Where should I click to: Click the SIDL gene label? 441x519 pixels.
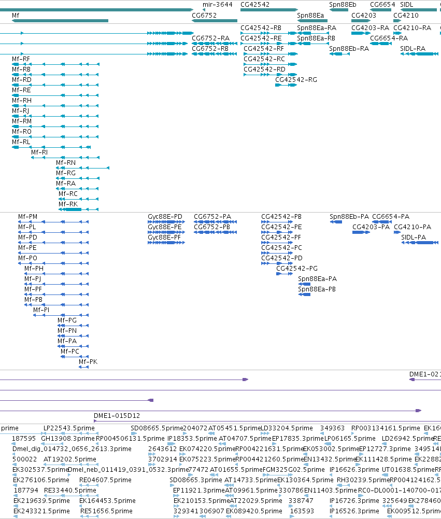(x=407, y=5)
